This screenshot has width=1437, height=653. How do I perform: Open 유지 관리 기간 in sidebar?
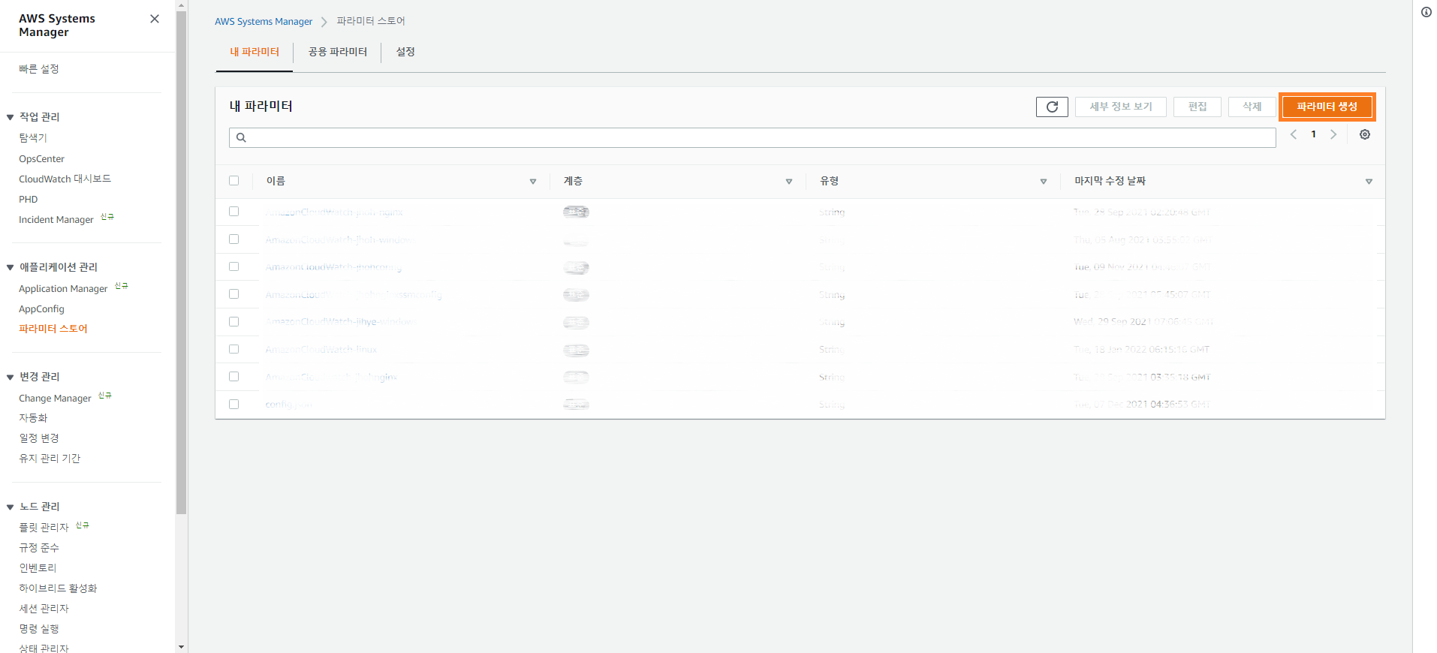pos(50,458)
